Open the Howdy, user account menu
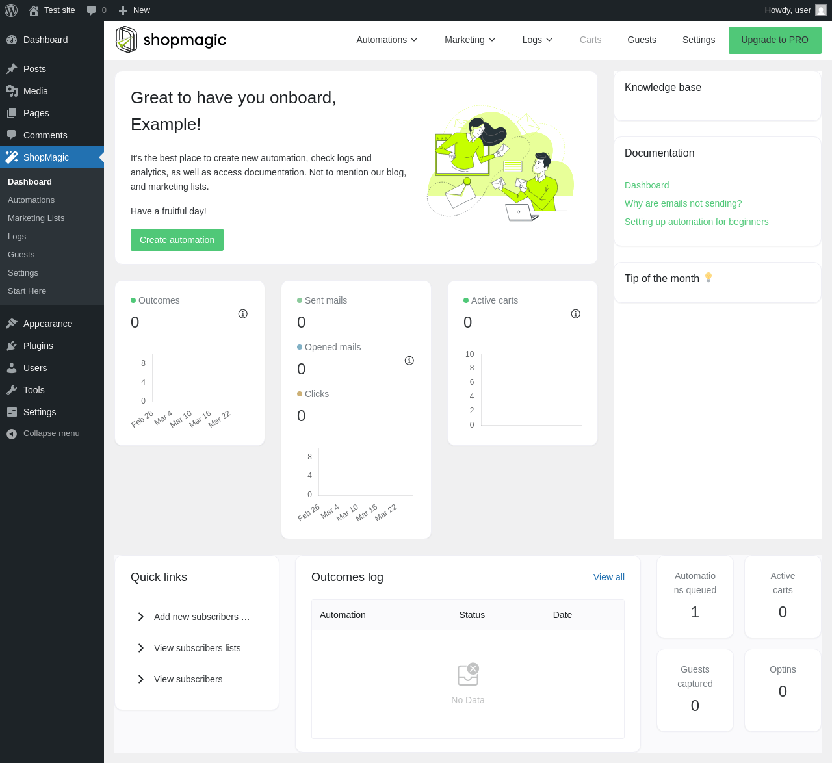This screenshot has width=832, height=763. click(796, 10)
